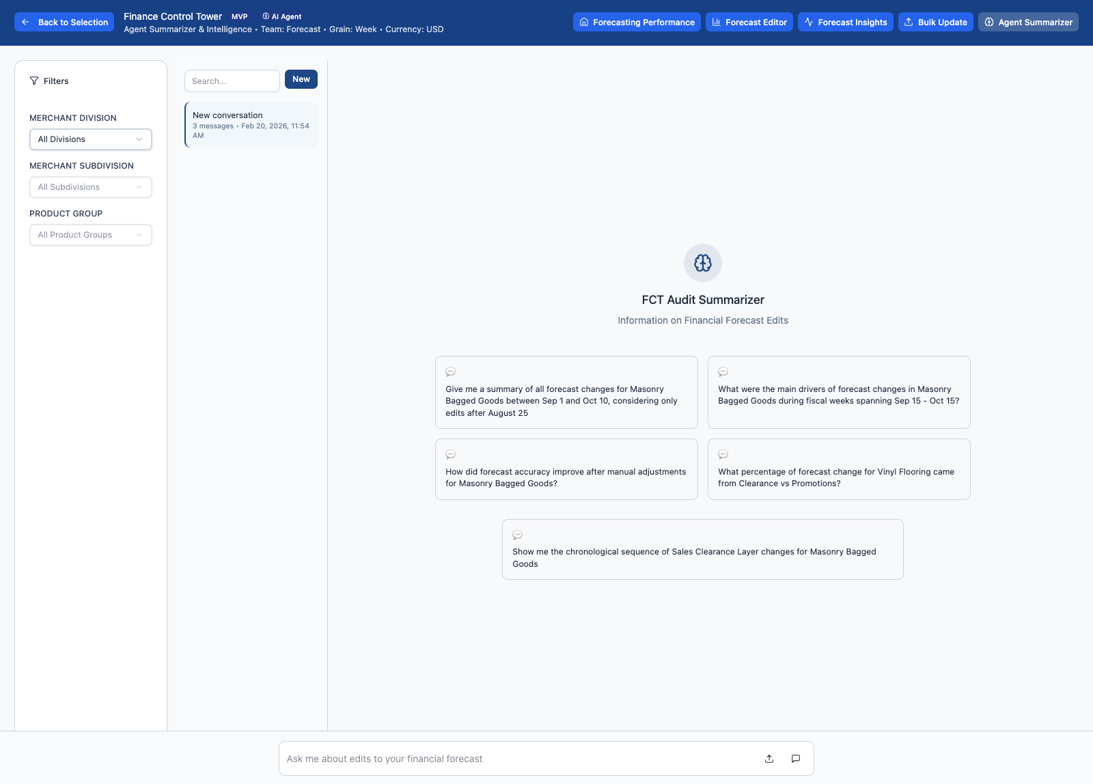The width and height of the screenshot is (1093, 784).
Task: Click the Filters funnel icon
Action: 33,81
